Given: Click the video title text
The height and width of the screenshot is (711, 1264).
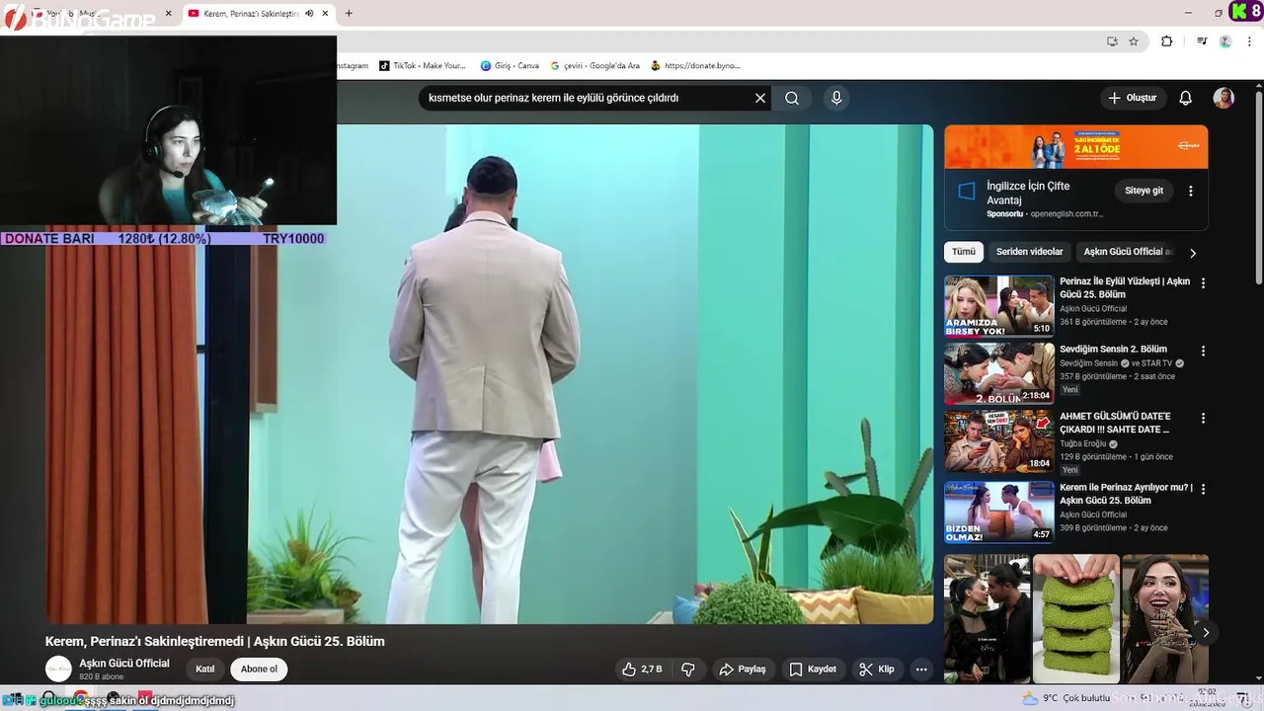Looking at the screenshot, I should (x=215, y=641).
